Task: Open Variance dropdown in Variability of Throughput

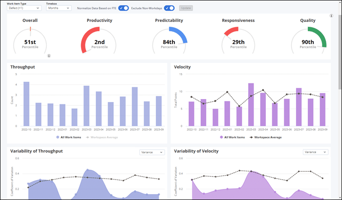Action: pos(152,152)
